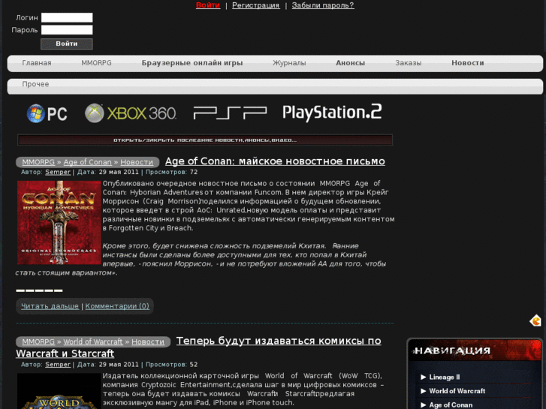Image resolution: width=546 pixels, height=409 pixels.
Task: Open the Заказы menu item
Action: pos(408,63)
